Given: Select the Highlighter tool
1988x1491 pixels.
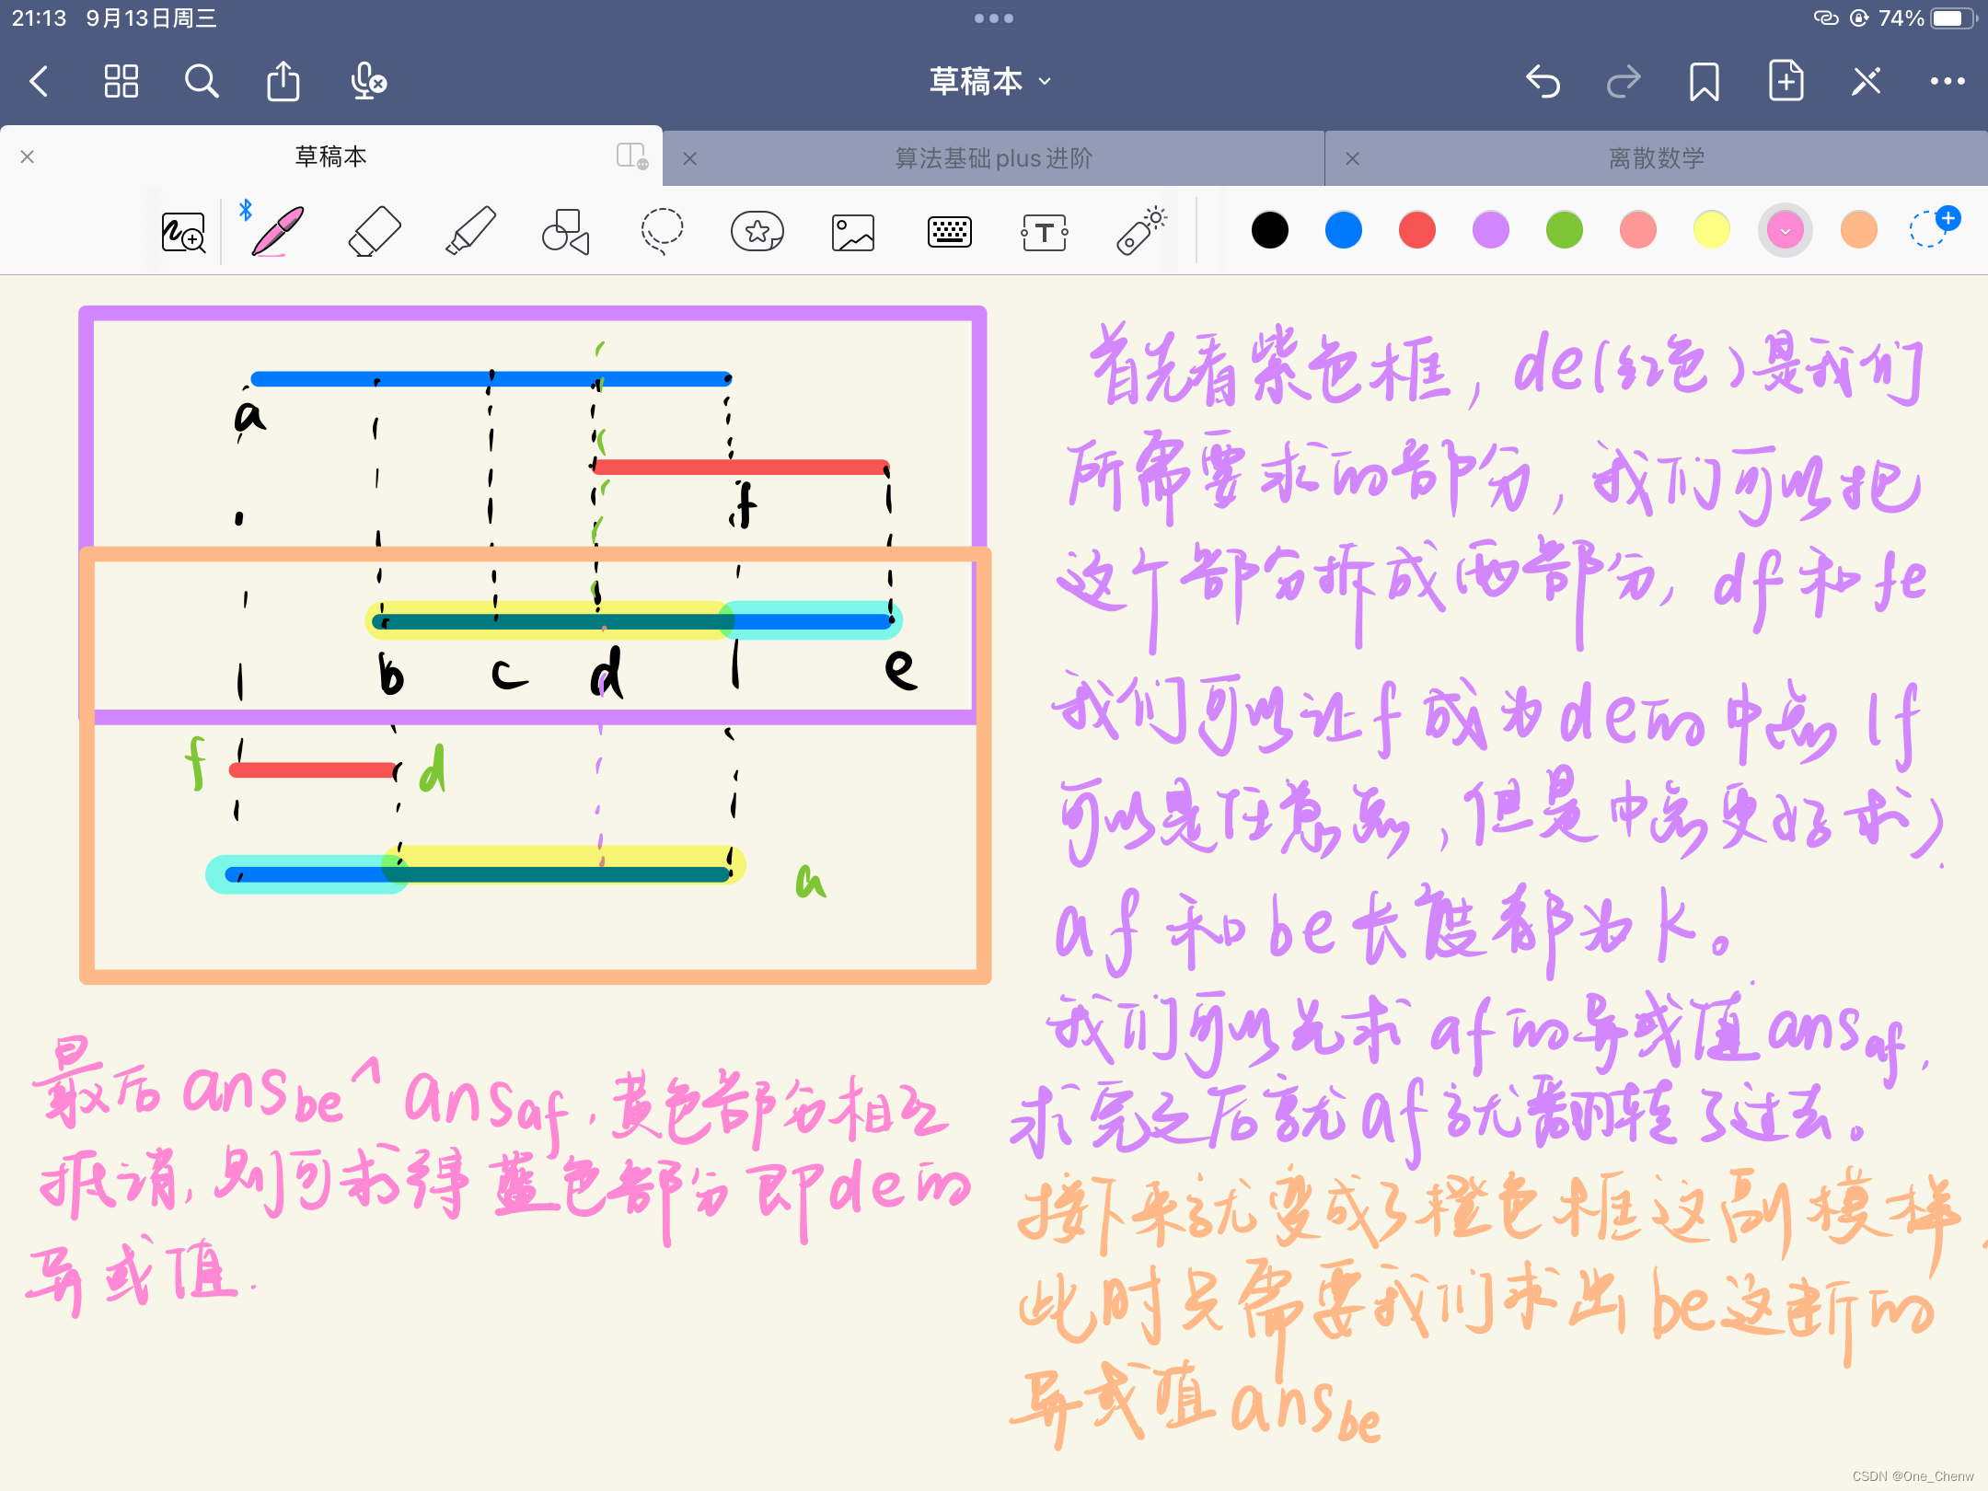Looking at the screenshot, I should (470, 231).
